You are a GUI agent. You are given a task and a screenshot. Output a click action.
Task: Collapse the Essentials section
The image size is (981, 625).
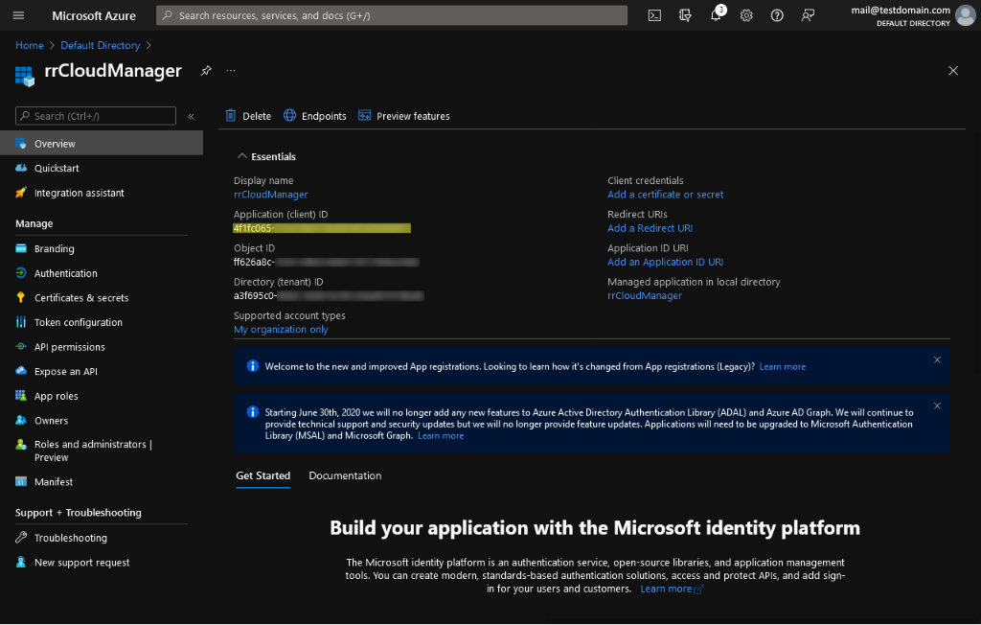click(241, 156)
